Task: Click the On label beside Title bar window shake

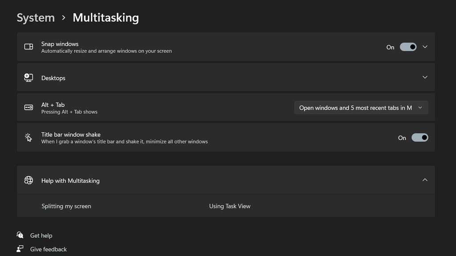Action: point(402,138)
